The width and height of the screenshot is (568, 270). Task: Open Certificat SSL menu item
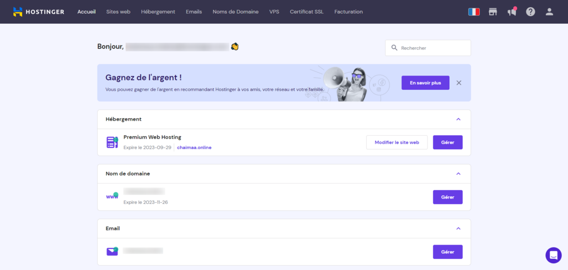[307, 12]
